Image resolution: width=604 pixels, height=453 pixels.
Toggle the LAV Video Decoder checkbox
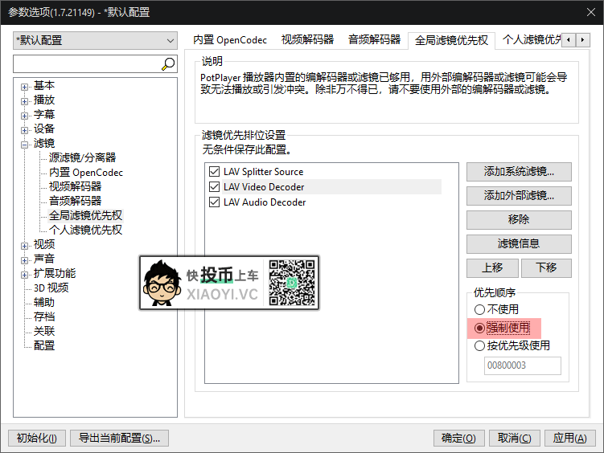point(214,187)
